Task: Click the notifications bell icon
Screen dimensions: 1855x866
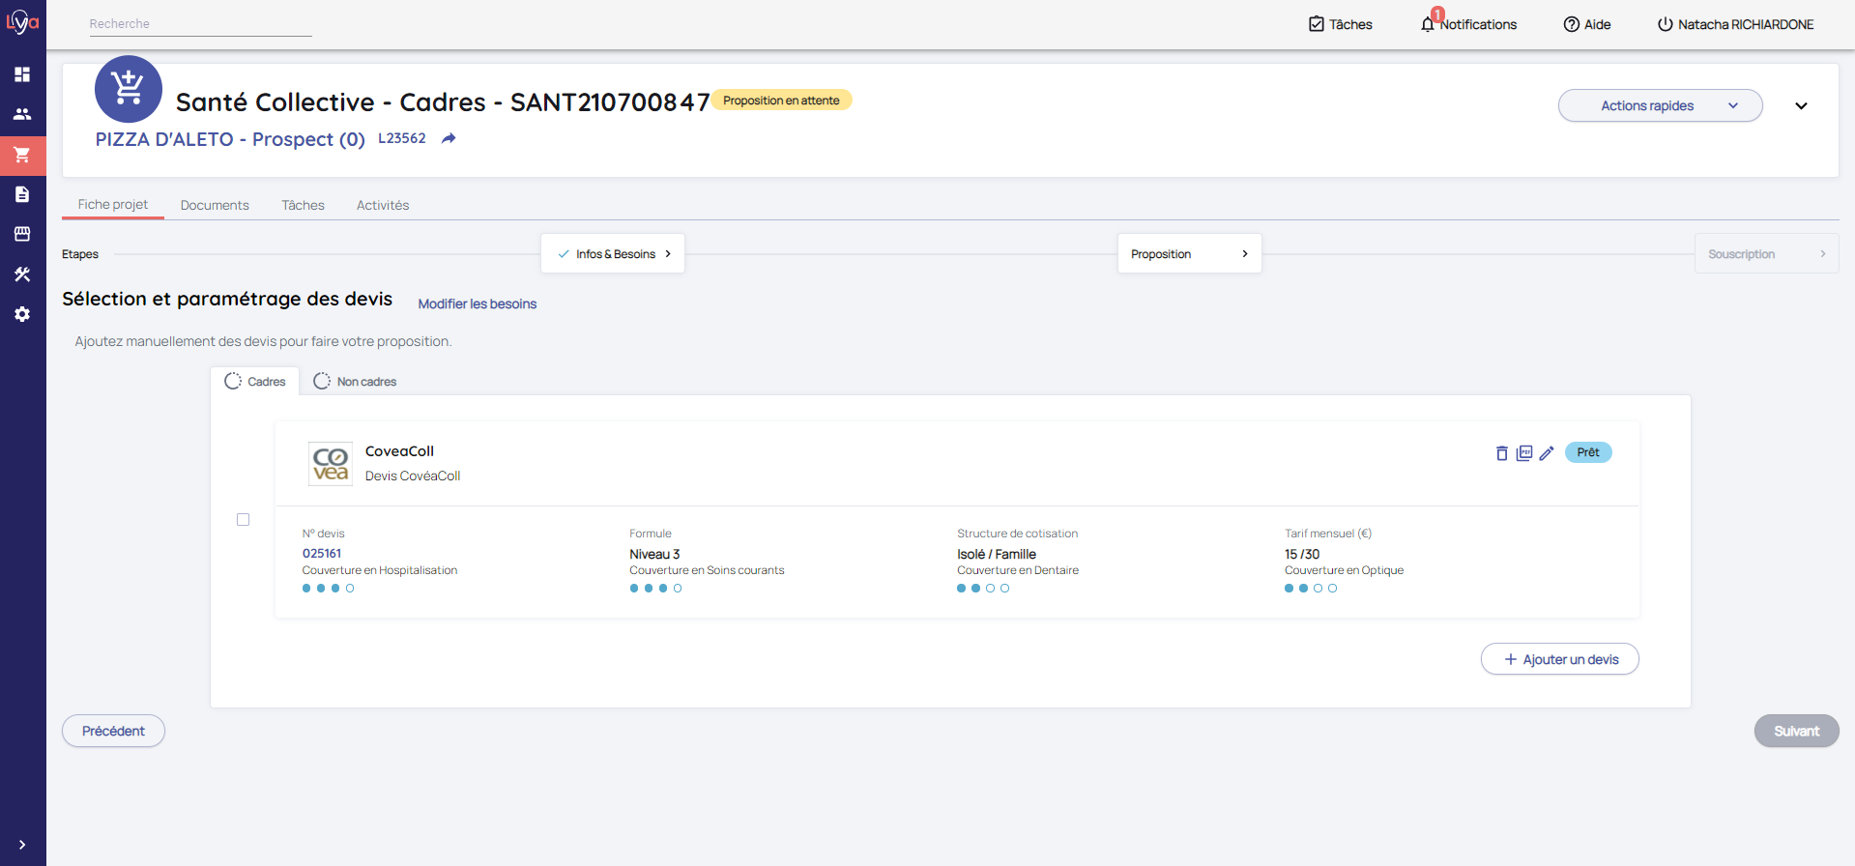Action: click(1428, 24)
